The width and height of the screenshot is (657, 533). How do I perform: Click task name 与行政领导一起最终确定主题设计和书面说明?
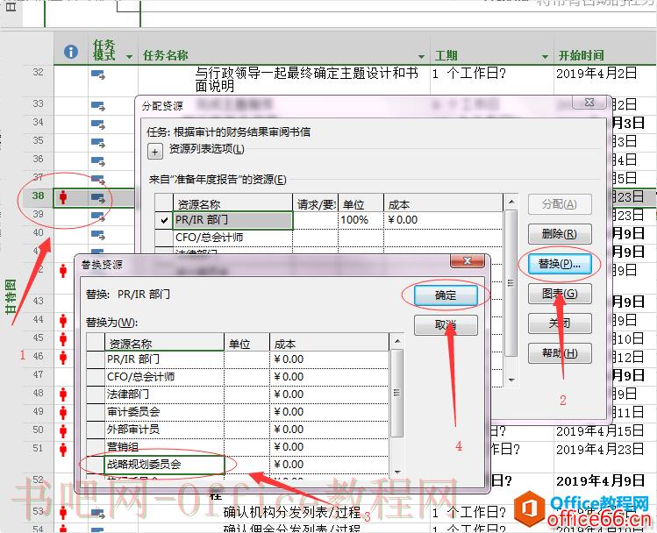pyautogui.click(x=307, y=80)
